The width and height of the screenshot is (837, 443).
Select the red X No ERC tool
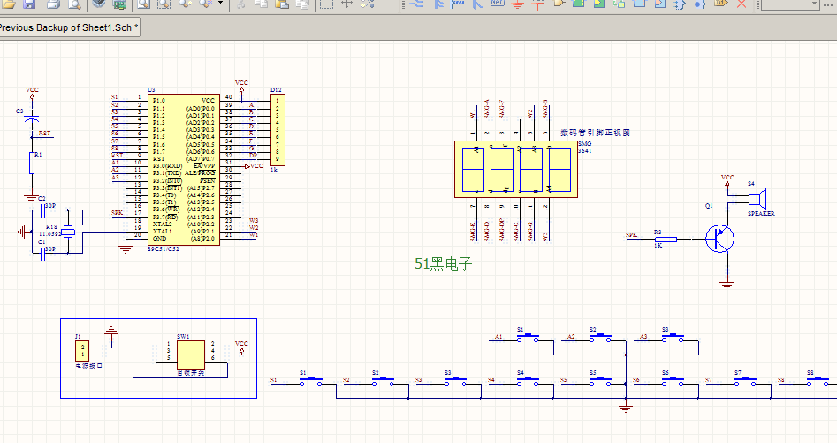point(742,4)
